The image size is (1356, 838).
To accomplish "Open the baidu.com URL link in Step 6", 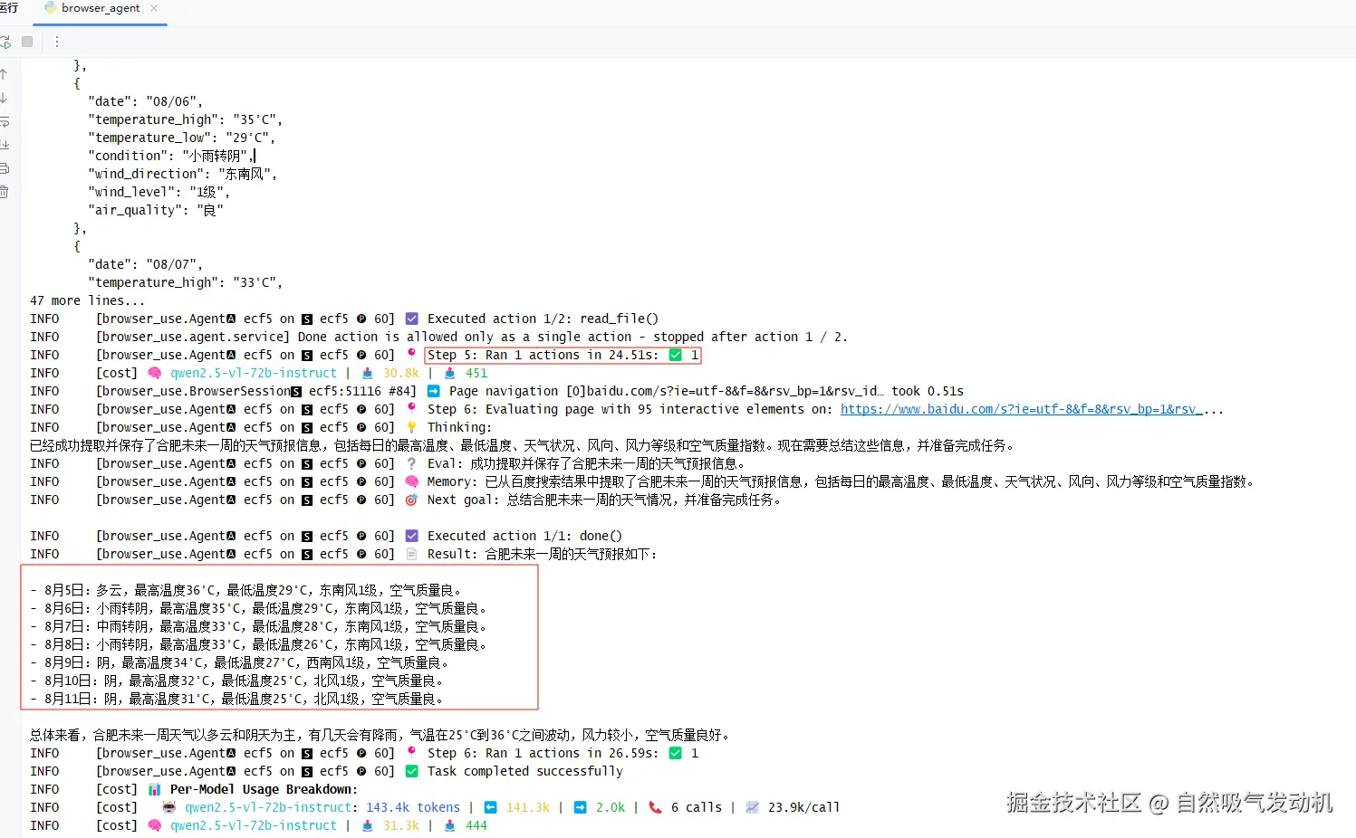I will (1021, 409).
